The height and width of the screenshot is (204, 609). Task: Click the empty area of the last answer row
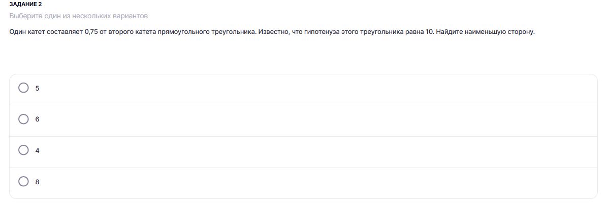click(x=305, y=182)
